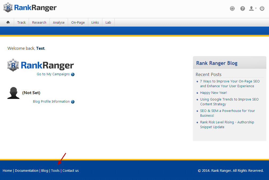Click the 2014 Rank Ranger copyright text
Screen dimensions: 269x180
pyautogui.click(x=230, y=171)
